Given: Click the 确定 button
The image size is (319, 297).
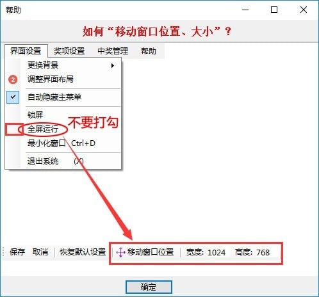Looking at the screenshot, I should (149, 287).
